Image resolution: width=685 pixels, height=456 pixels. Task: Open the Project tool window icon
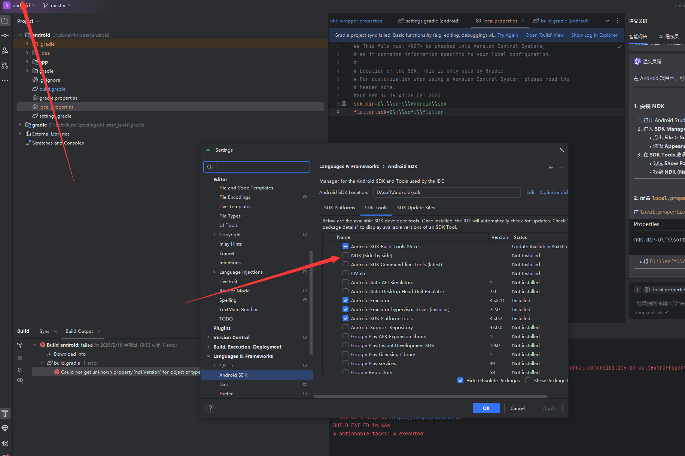5,21
